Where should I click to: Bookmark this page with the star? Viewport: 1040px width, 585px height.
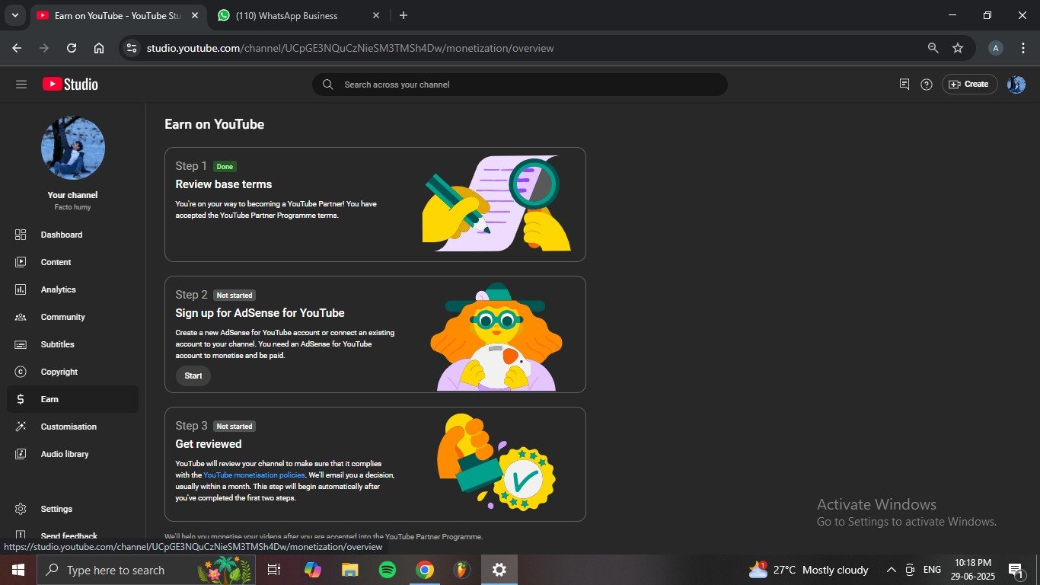point(958,48)
